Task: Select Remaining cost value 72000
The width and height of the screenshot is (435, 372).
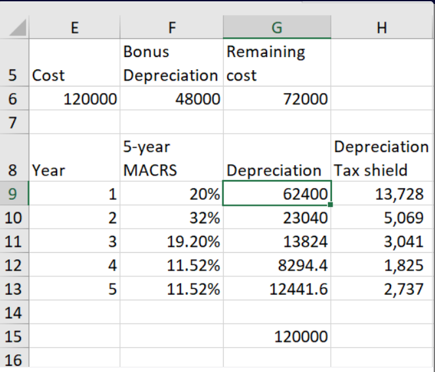Action: 277,100
